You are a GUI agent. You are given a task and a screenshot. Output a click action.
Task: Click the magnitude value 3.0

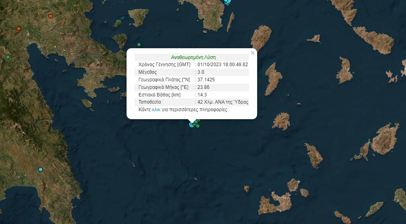pyautogui.click(x=201, y=72)
